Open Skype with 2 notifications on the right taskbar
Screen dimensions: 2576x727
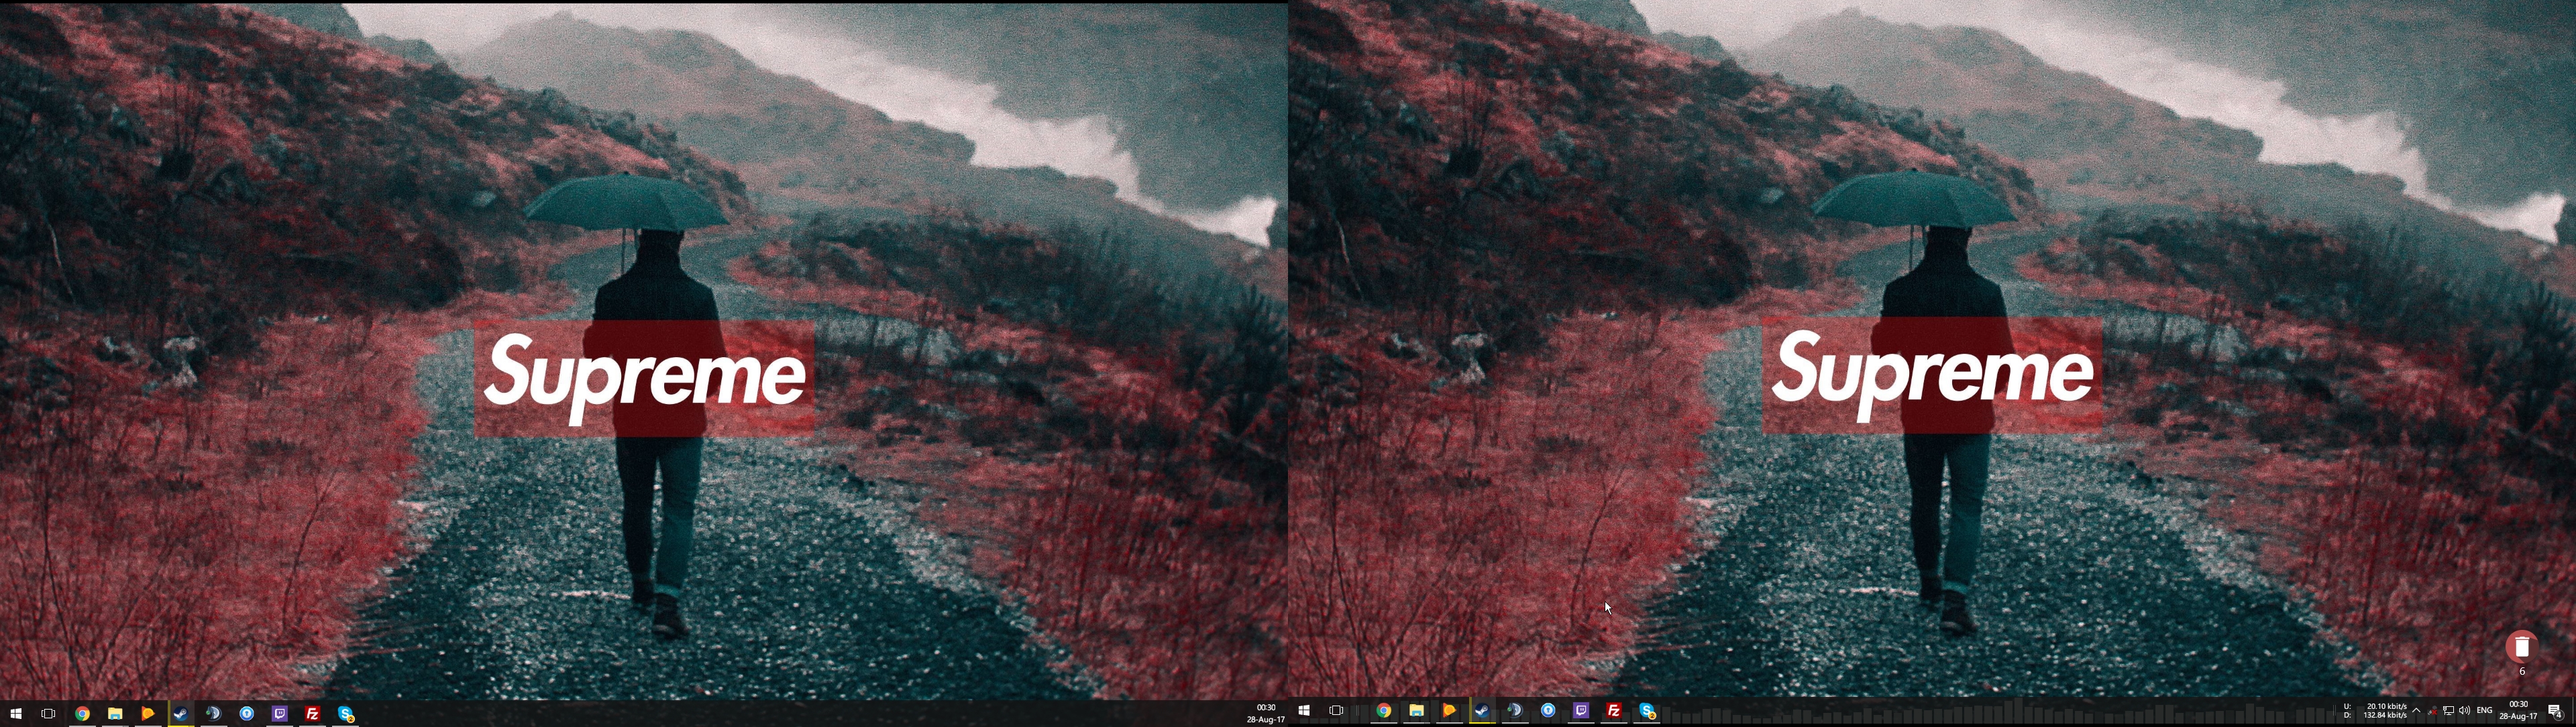pyautogui.click(x=1647, y=710)
